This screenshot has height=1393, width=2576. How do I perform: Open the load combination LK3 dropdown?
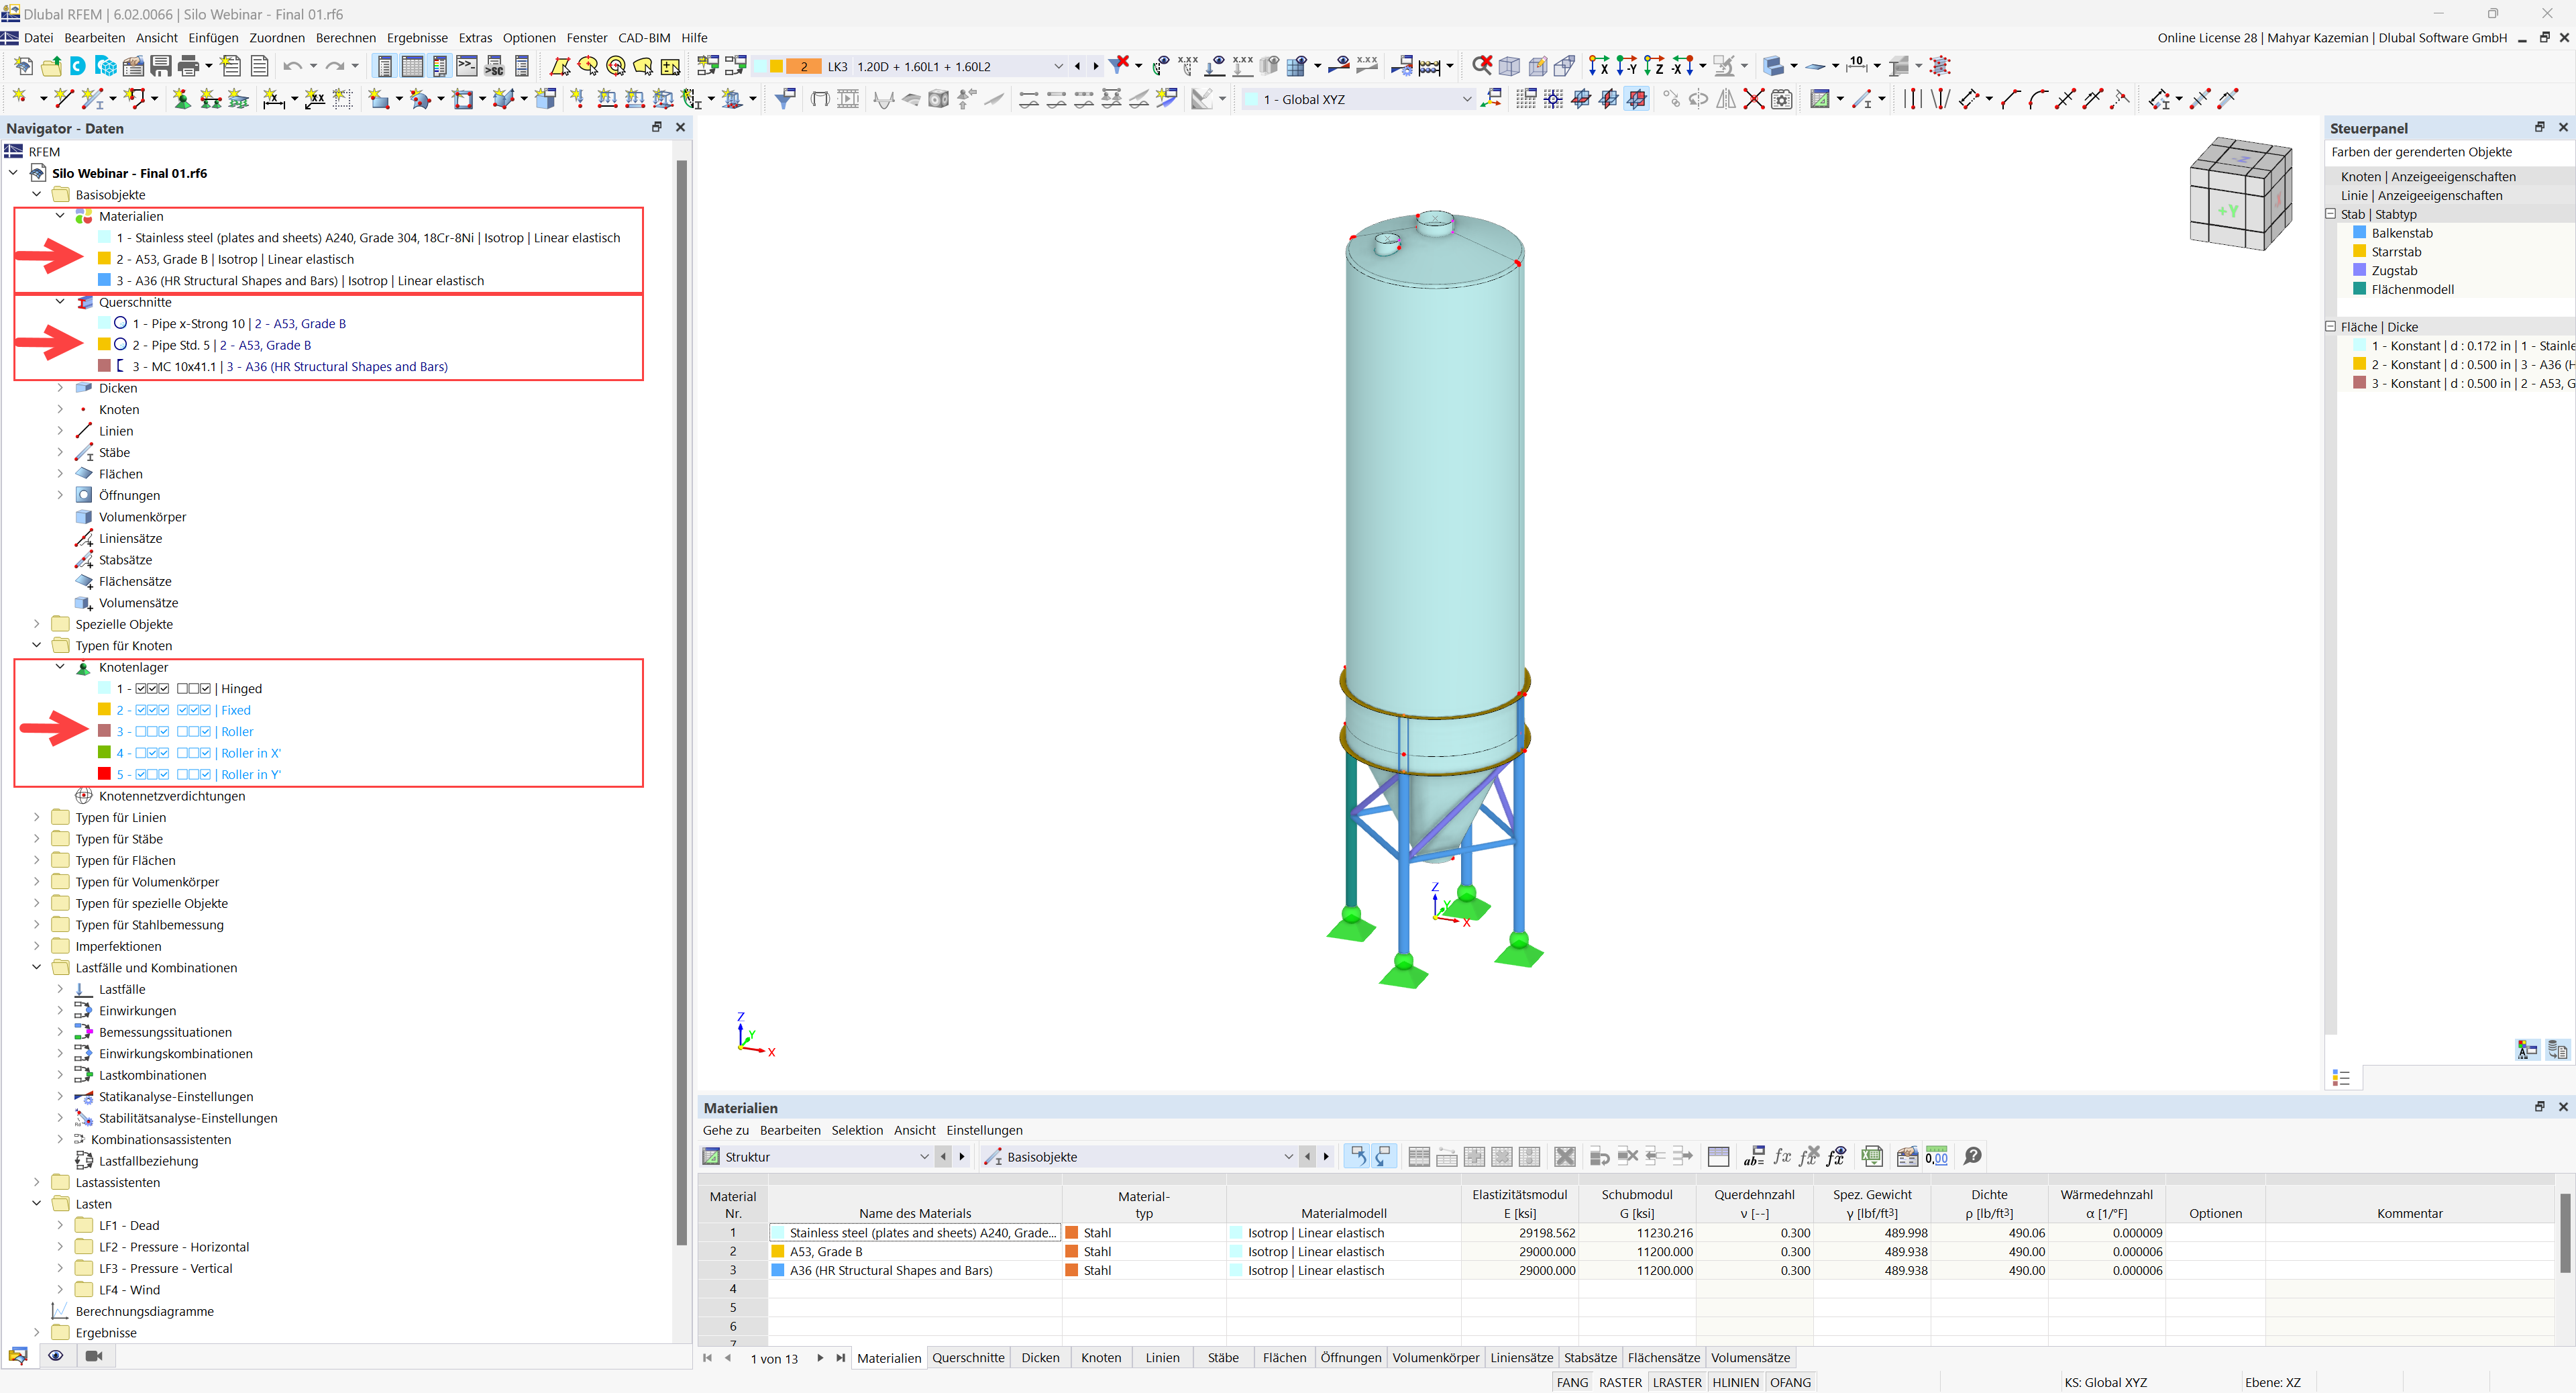1058,66
